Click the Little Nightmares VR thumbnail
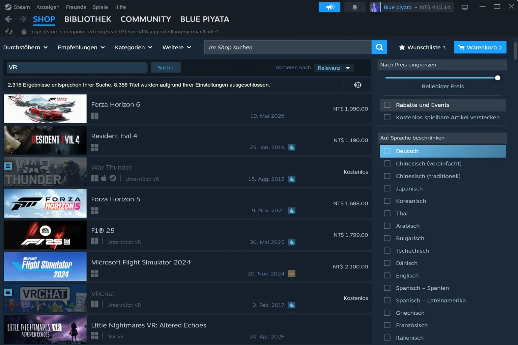Image resolution: width=518 pixels, height=345 pixels. pos(45,330)
